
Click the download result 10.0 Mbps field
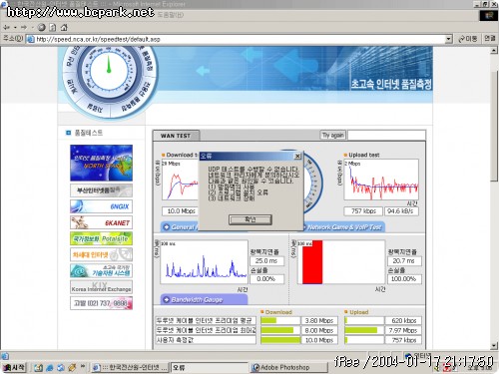pyautogui.click(x=181, y=211)
